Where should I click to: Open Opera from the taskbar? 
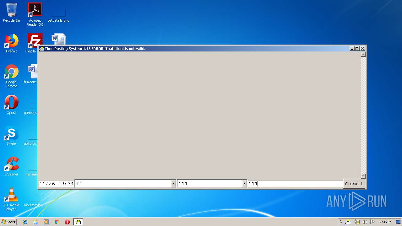click(67, 222)
